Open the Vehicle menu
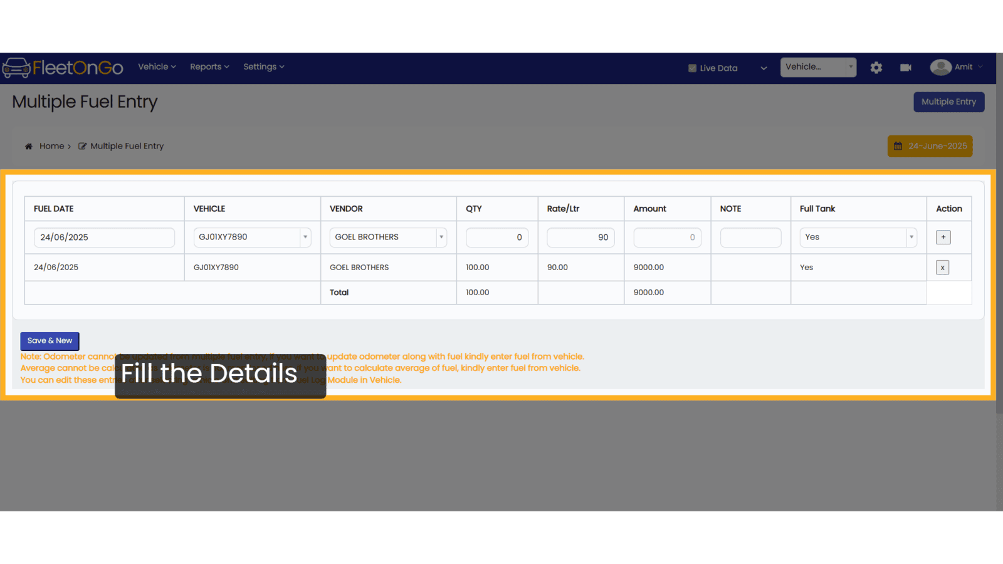The image size is (1003, 564). (x=157, y=66)
